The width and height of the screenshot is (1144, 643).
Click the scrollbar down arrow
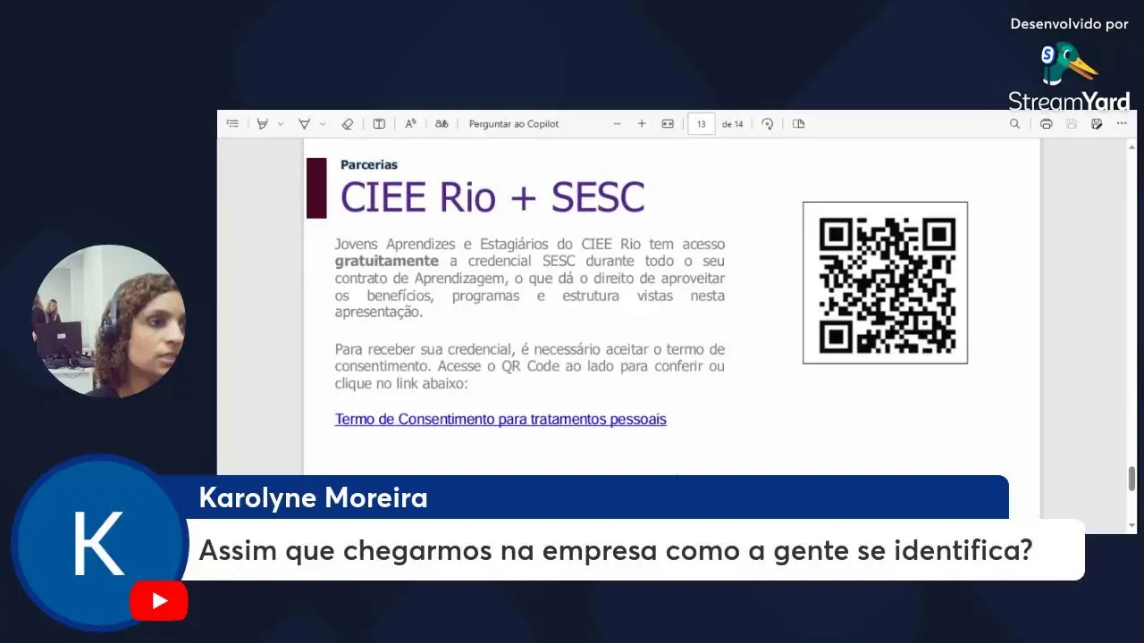pyautogui.click(x=1131, y=524)
